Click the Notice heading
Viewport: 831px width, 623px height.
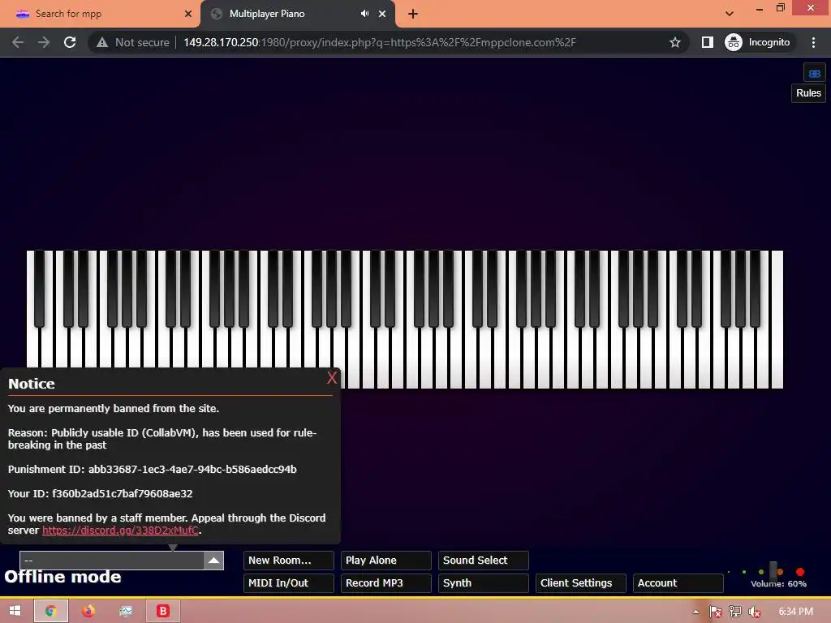pos(32,384)
